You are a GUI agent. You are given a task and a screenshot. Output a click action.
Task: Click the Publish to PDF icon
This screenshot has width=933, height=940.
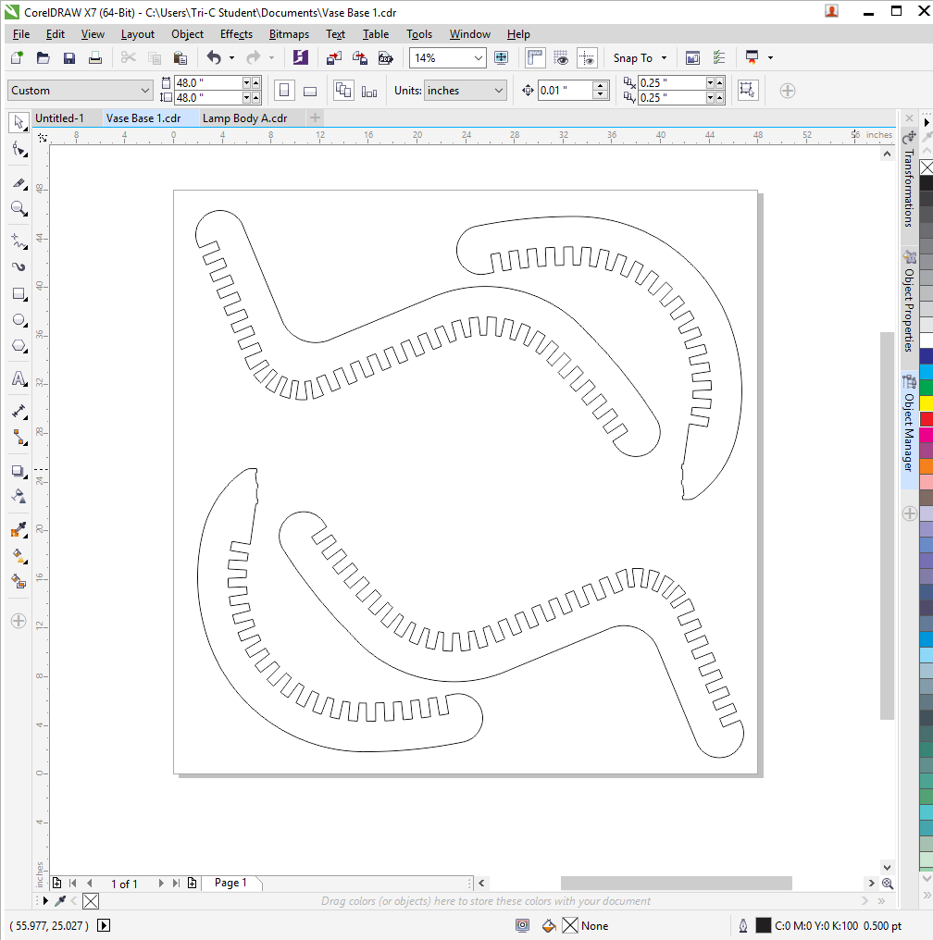tap(386, 58)
